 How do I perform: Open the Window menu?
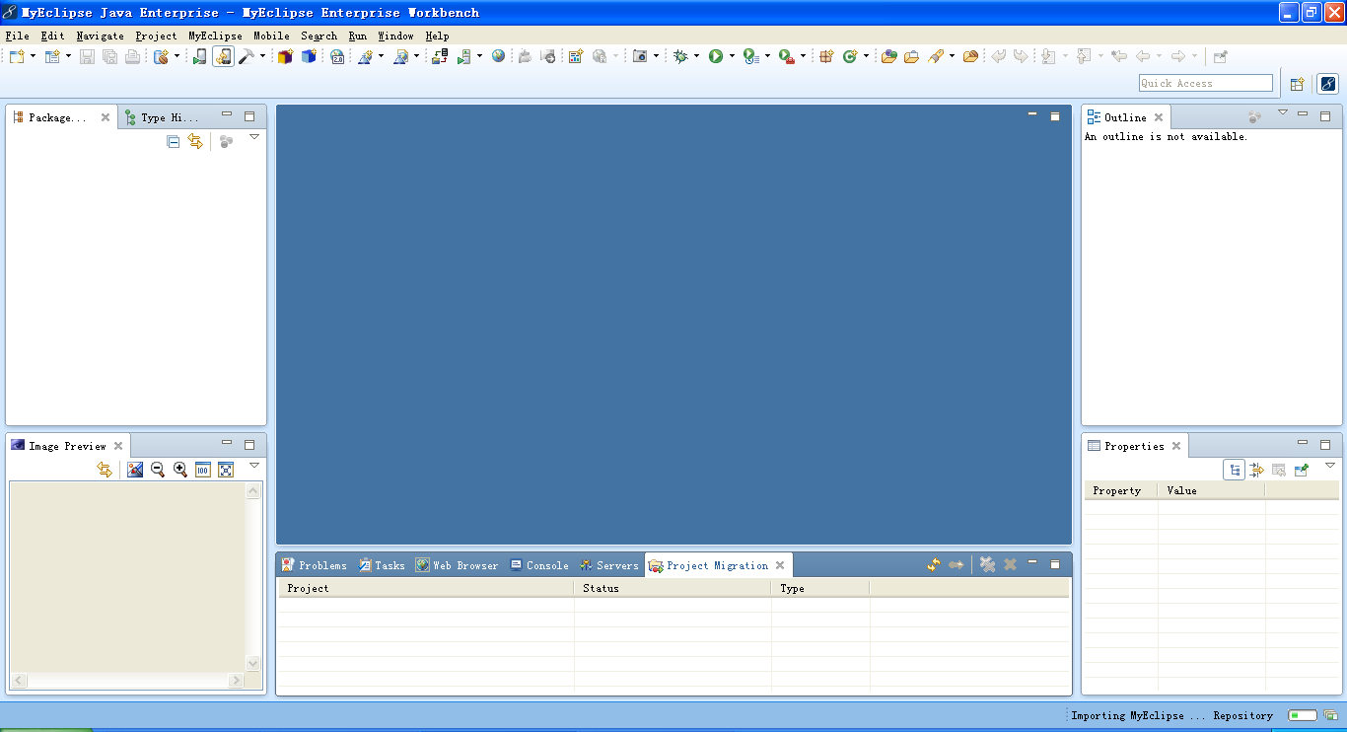coord(395,36)
